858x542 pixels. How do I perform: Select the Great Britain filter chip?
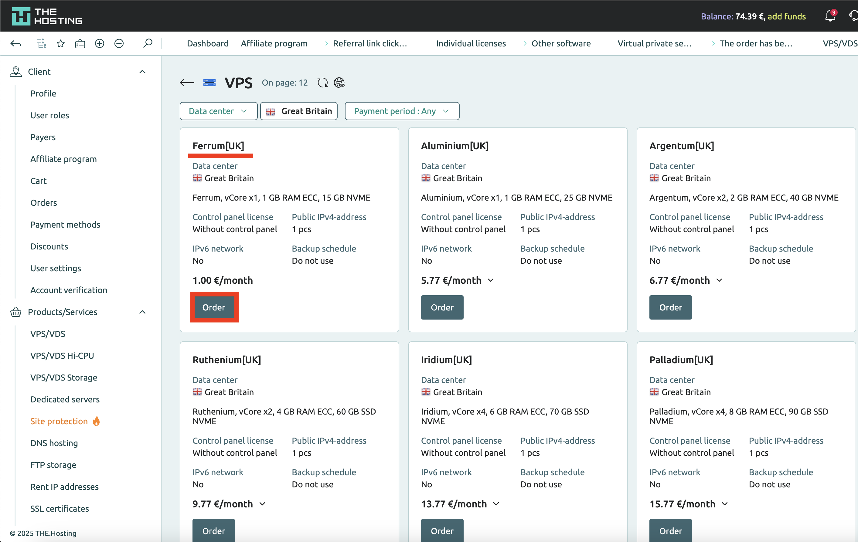[x=298, y=111]
